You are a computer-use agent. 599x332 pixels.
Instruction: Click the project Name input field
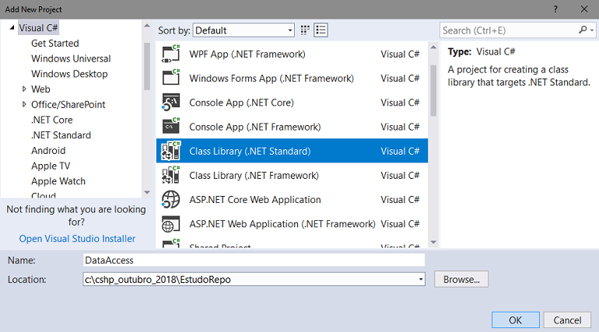(254, 260)
